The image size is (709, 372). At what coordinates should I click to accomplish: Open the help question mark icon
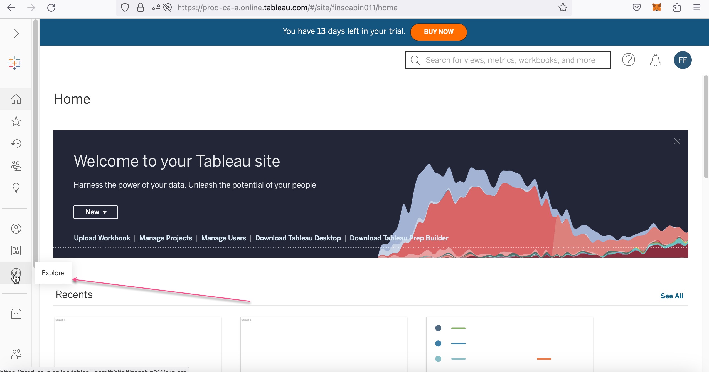pyautogui.click(x=628, y=60)
